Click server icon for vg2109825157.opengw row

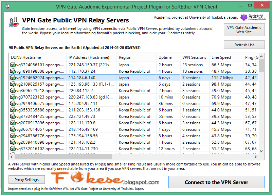13,84
